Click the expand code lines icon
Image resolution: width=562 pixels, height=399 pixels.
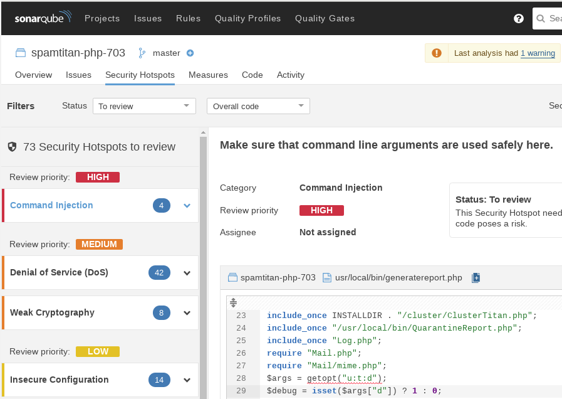click(x=233, y=302)
